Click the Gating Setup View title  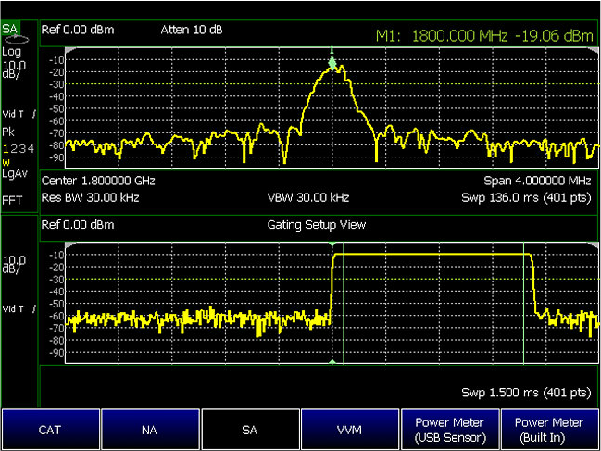317,225
